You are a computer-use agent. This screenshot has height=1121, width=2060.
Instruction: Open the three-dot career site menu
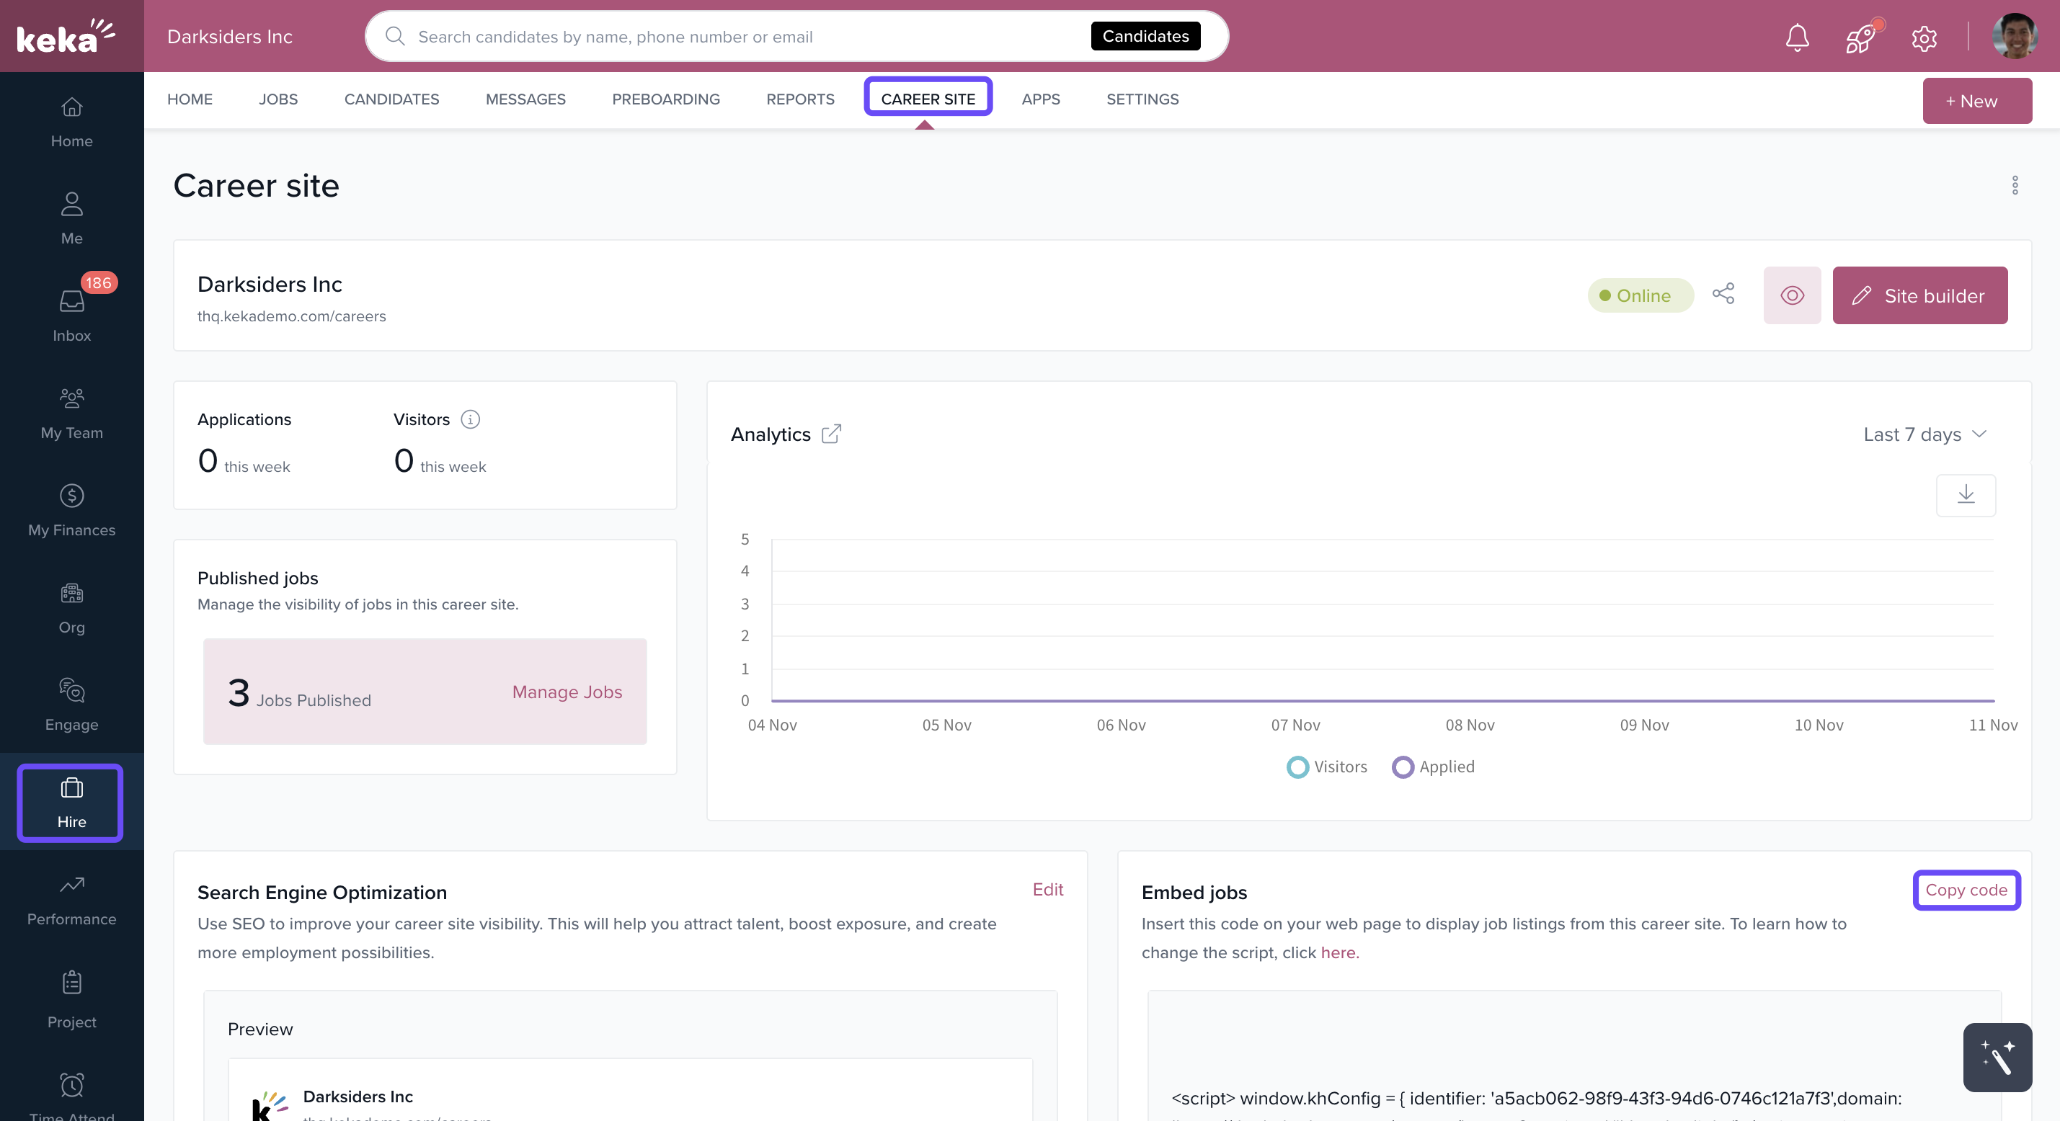point(2015,184)
